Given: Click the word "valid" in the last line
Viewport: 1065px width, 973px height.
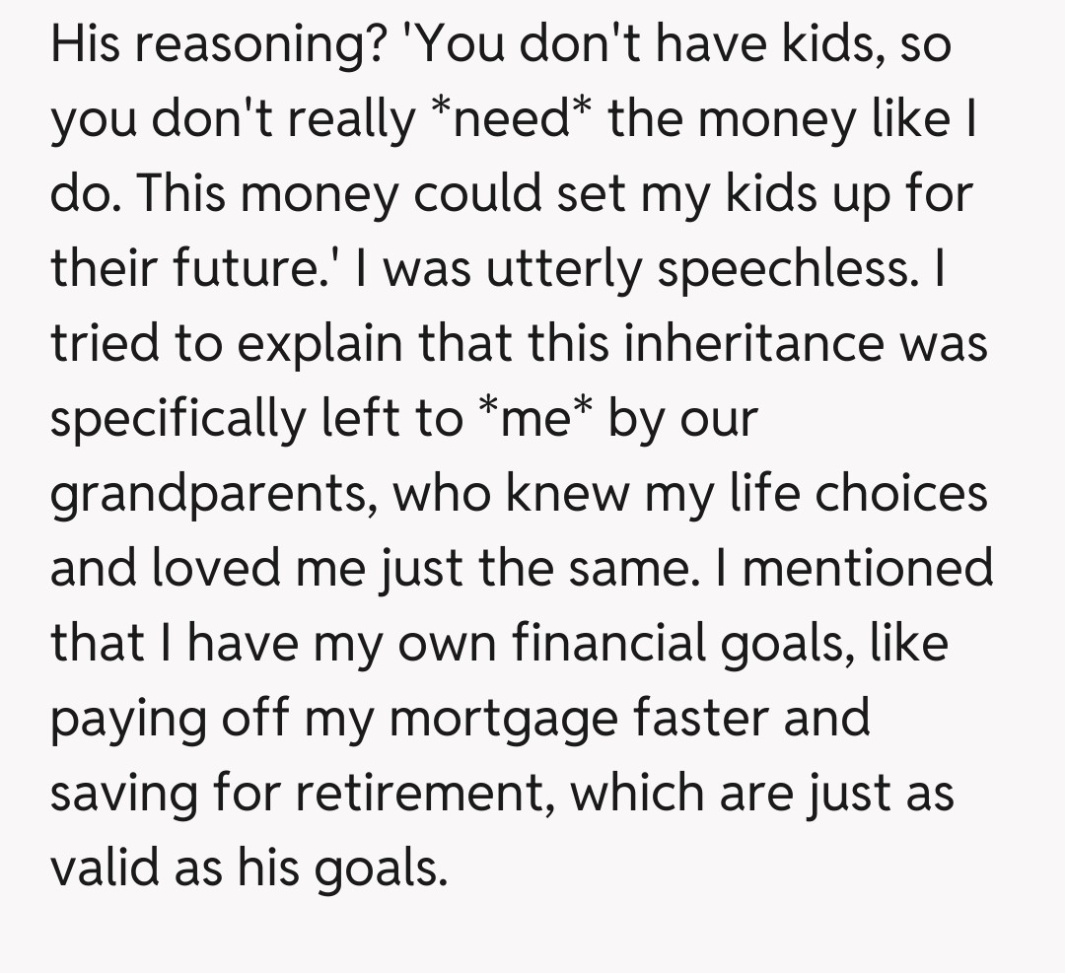Looking at the screenshot, I should click(x=104, y=867).
